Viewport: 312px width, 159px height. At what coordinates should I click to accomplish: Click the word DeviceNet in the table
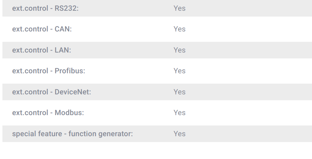[x=72, y=92]
